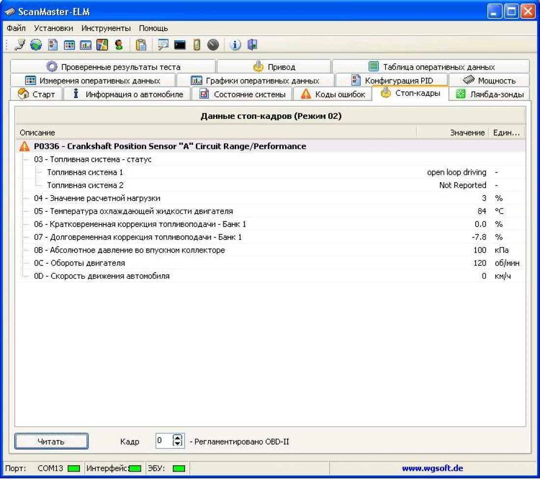The image size is (540, 479).
Task: Click the live data grid toolbar icon
Action: [x=69, y=45]
